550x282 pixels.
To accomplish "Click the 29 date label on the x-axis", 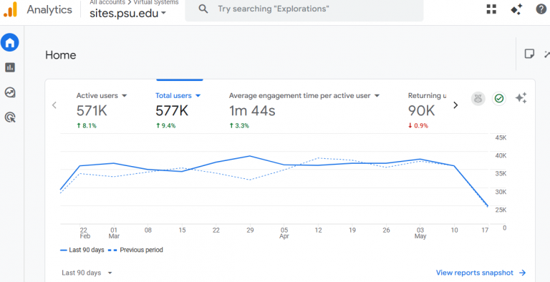I will (250, 230).
